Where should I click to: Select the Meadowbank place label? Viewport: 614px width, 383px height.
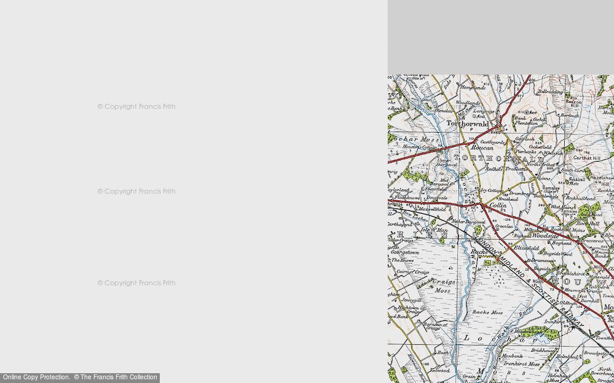(527, 331)
